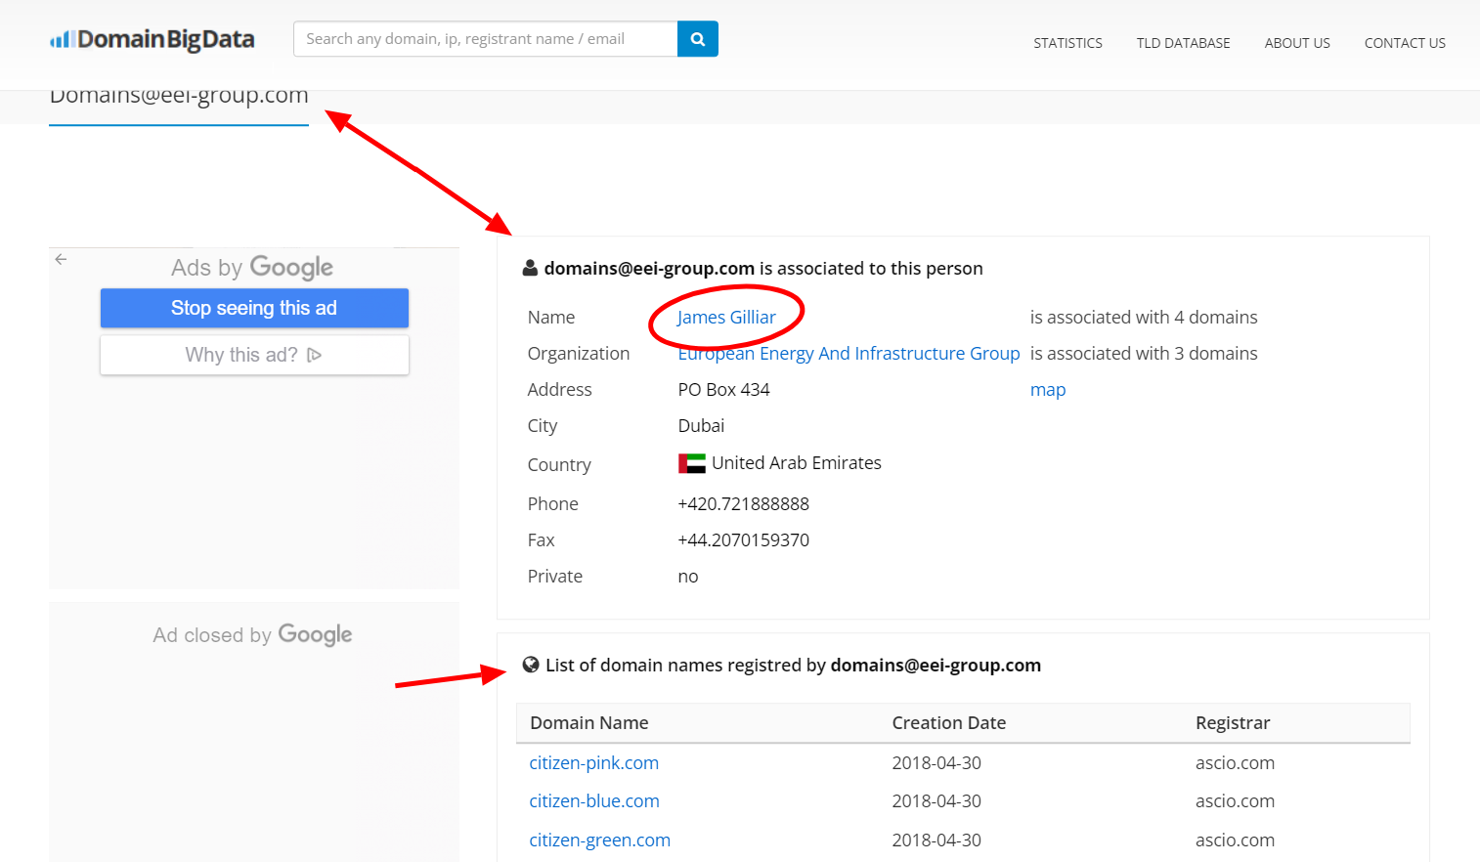This screenshot has width=1480, height=862.
Task: Click the domains@eei-group.com page heading
Action: (179, 96)
